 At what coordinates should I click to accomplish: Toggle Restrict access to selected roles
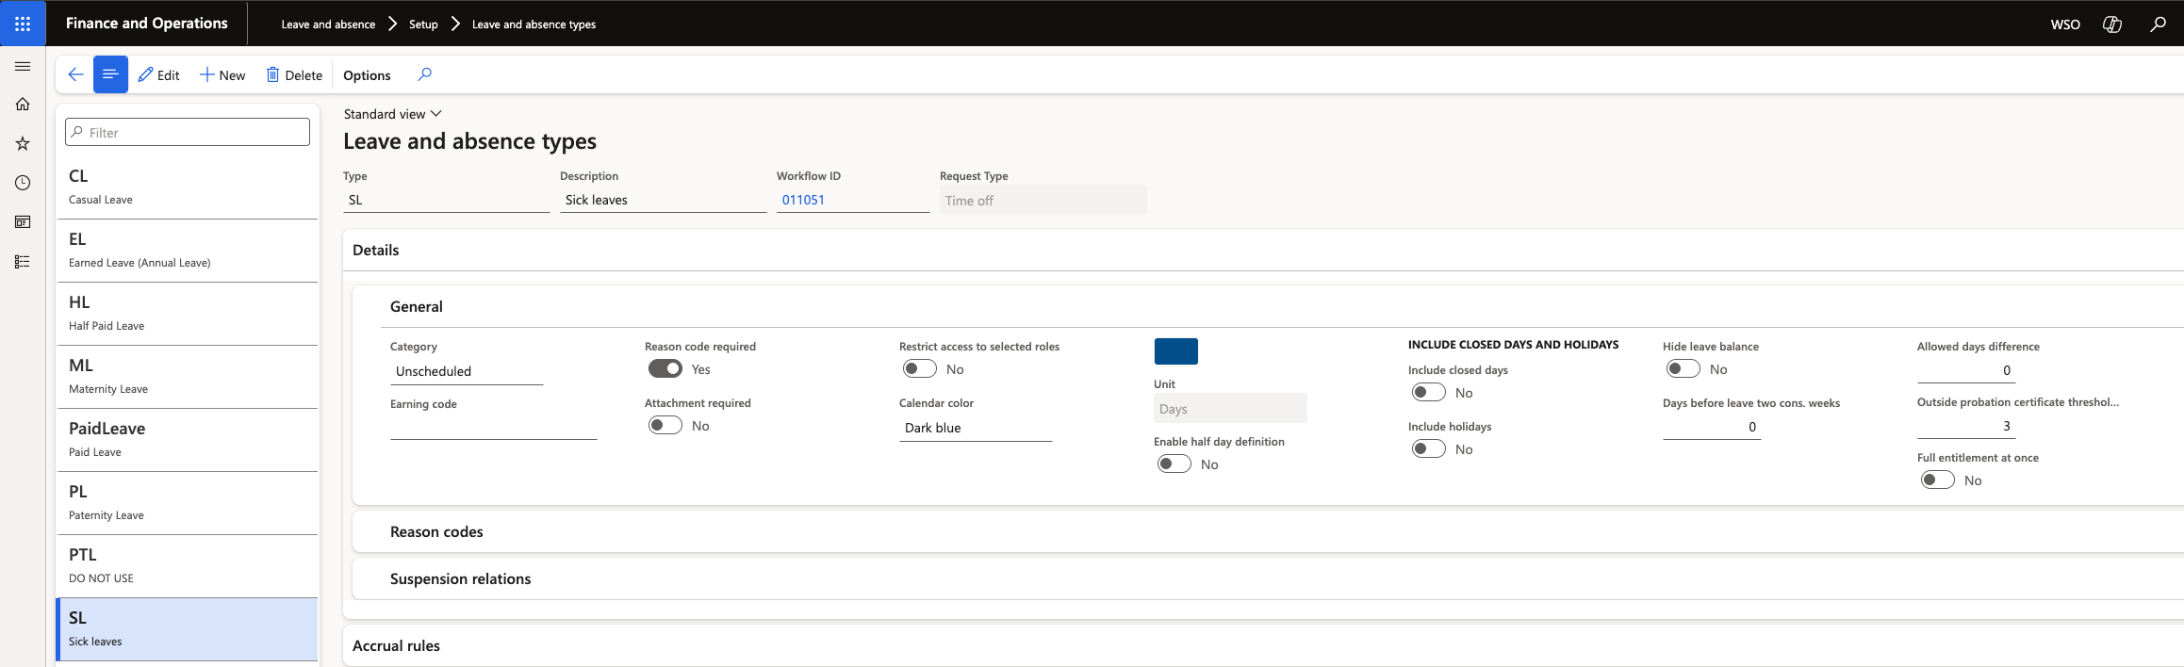[x=920, y=369]
